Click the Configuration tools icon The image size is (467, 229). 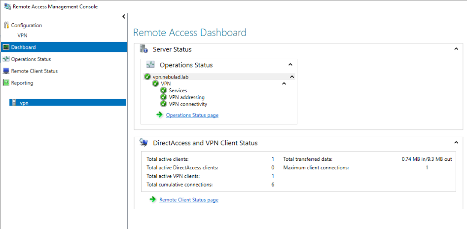pos(6,25)
